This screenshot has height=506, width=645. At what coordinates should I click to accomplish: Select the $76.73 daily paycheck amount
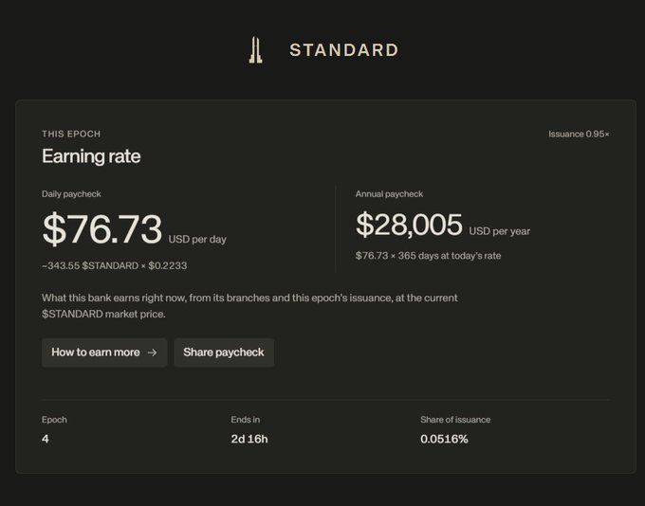[x=102, y=228]
